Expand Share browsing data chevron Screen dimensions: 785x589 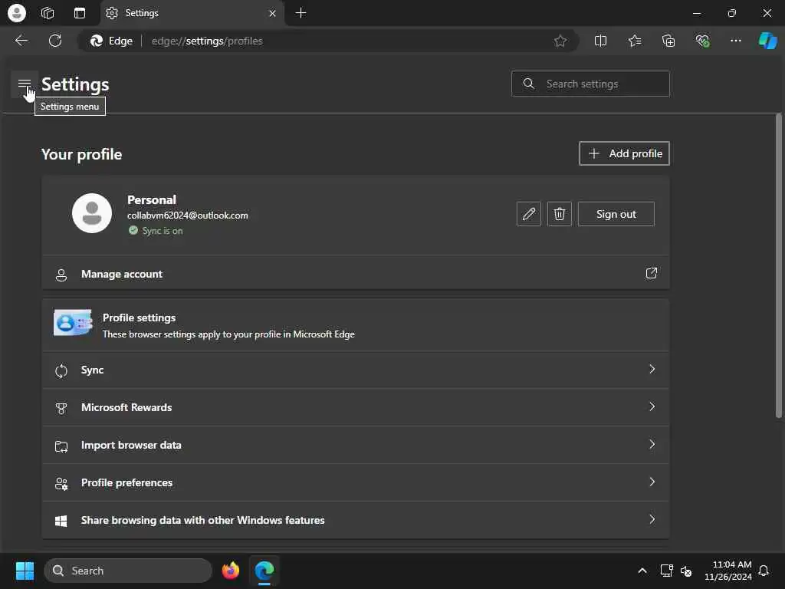click(x=652, y=519)
